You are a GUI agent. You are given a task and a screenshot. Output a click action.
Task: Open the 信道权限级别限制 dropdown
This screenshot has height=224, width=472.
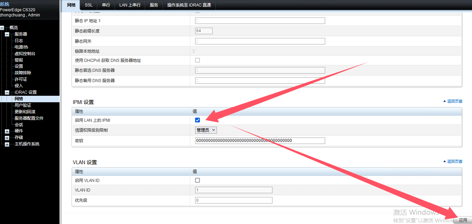point(206,130)
